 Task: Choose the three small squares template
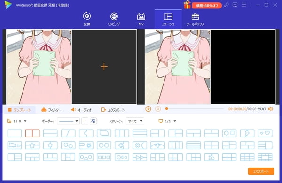[x=104, y=157]
